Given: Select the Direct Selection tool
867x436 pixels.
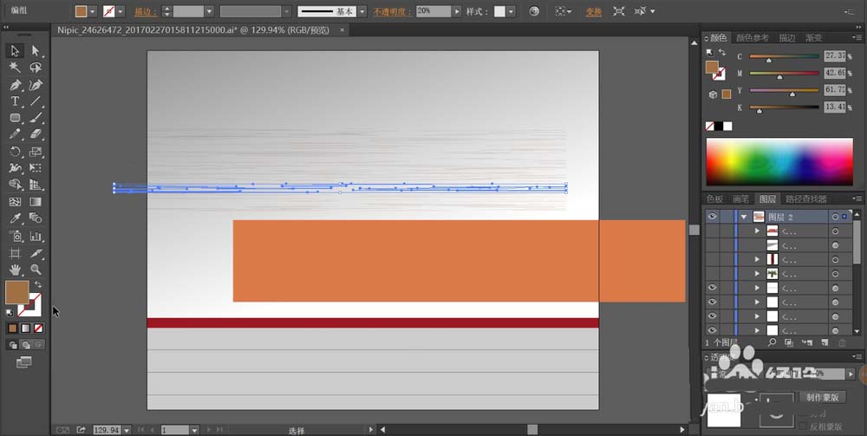Looking at the screenshot, I should point(36,51).
